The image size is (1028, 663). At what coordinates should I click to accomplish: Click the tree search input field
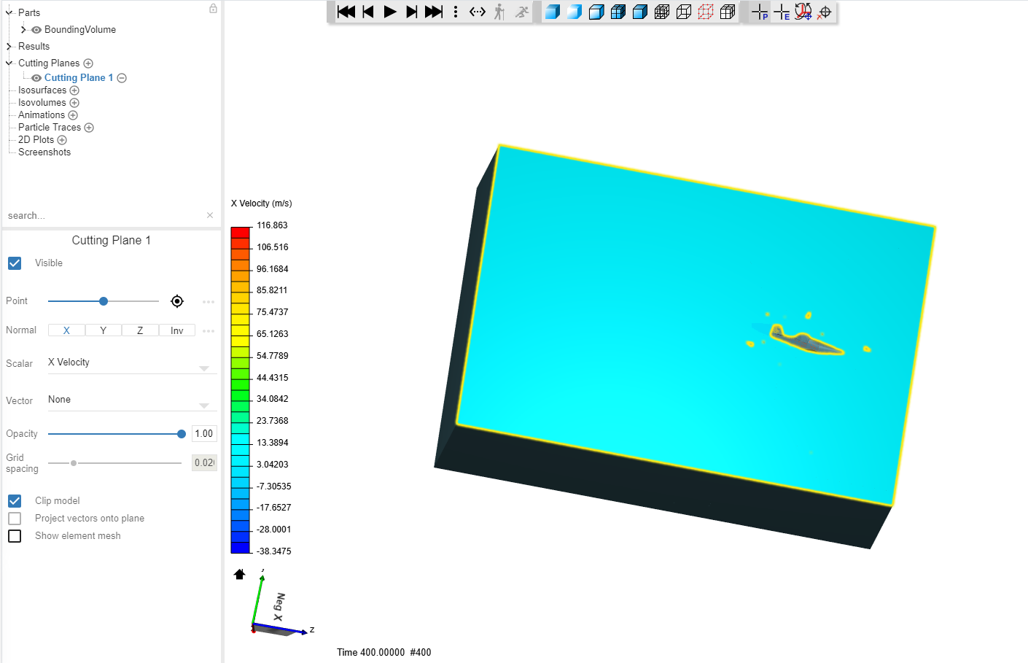click(104, 215)
